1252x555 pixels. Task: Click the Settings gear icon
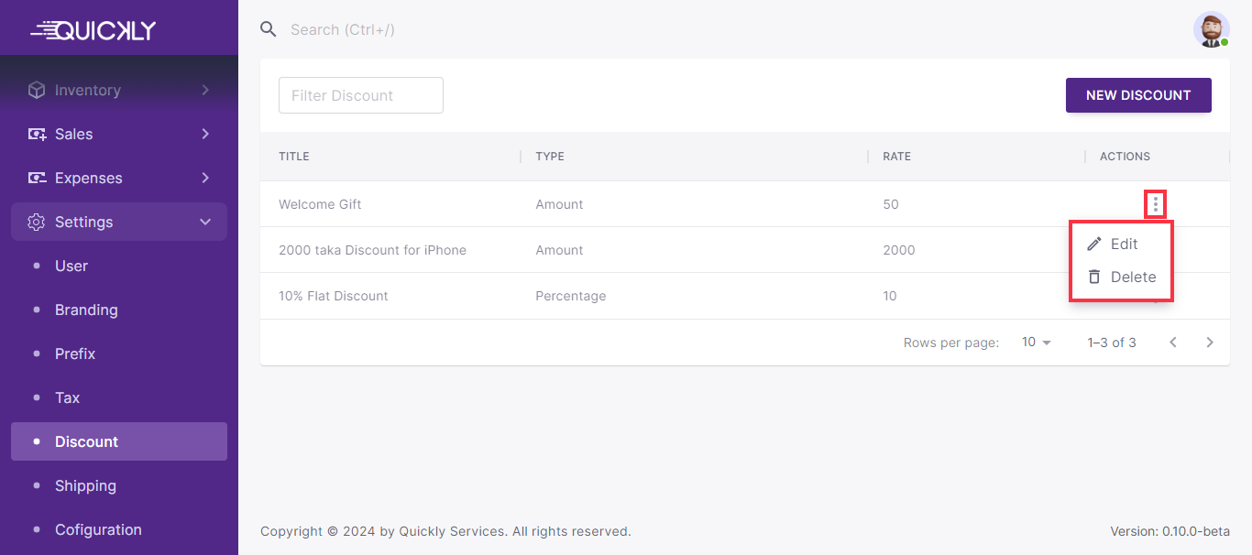click(37, 222)
